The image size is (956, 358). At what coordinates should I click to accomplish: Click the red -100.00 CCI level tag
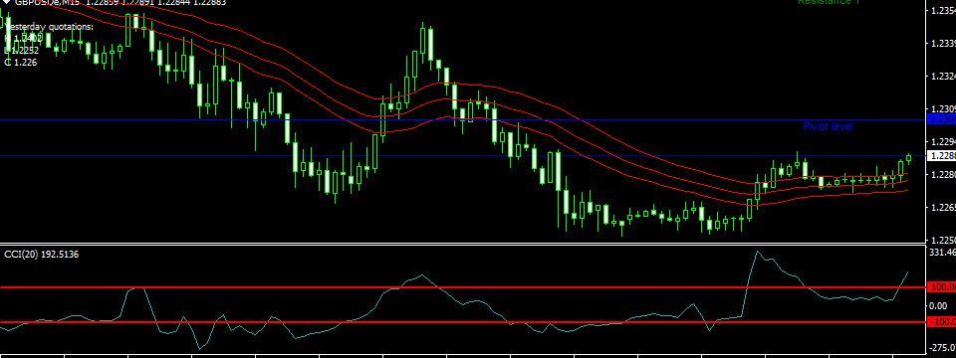click(941, 322)
